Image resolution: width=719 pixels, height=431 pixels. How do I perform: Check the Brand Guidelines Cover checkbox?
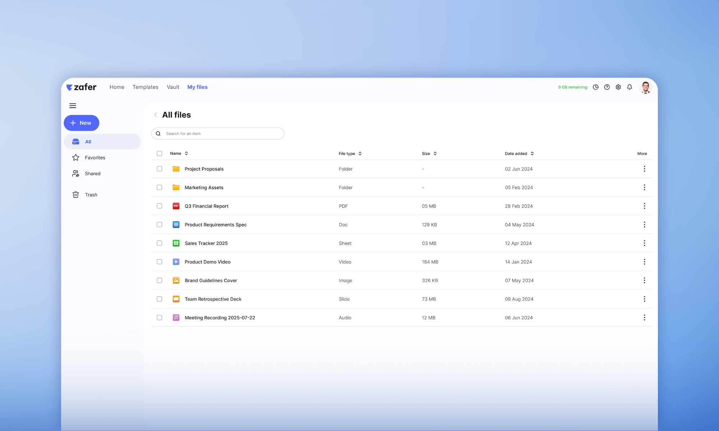(159, 281)
